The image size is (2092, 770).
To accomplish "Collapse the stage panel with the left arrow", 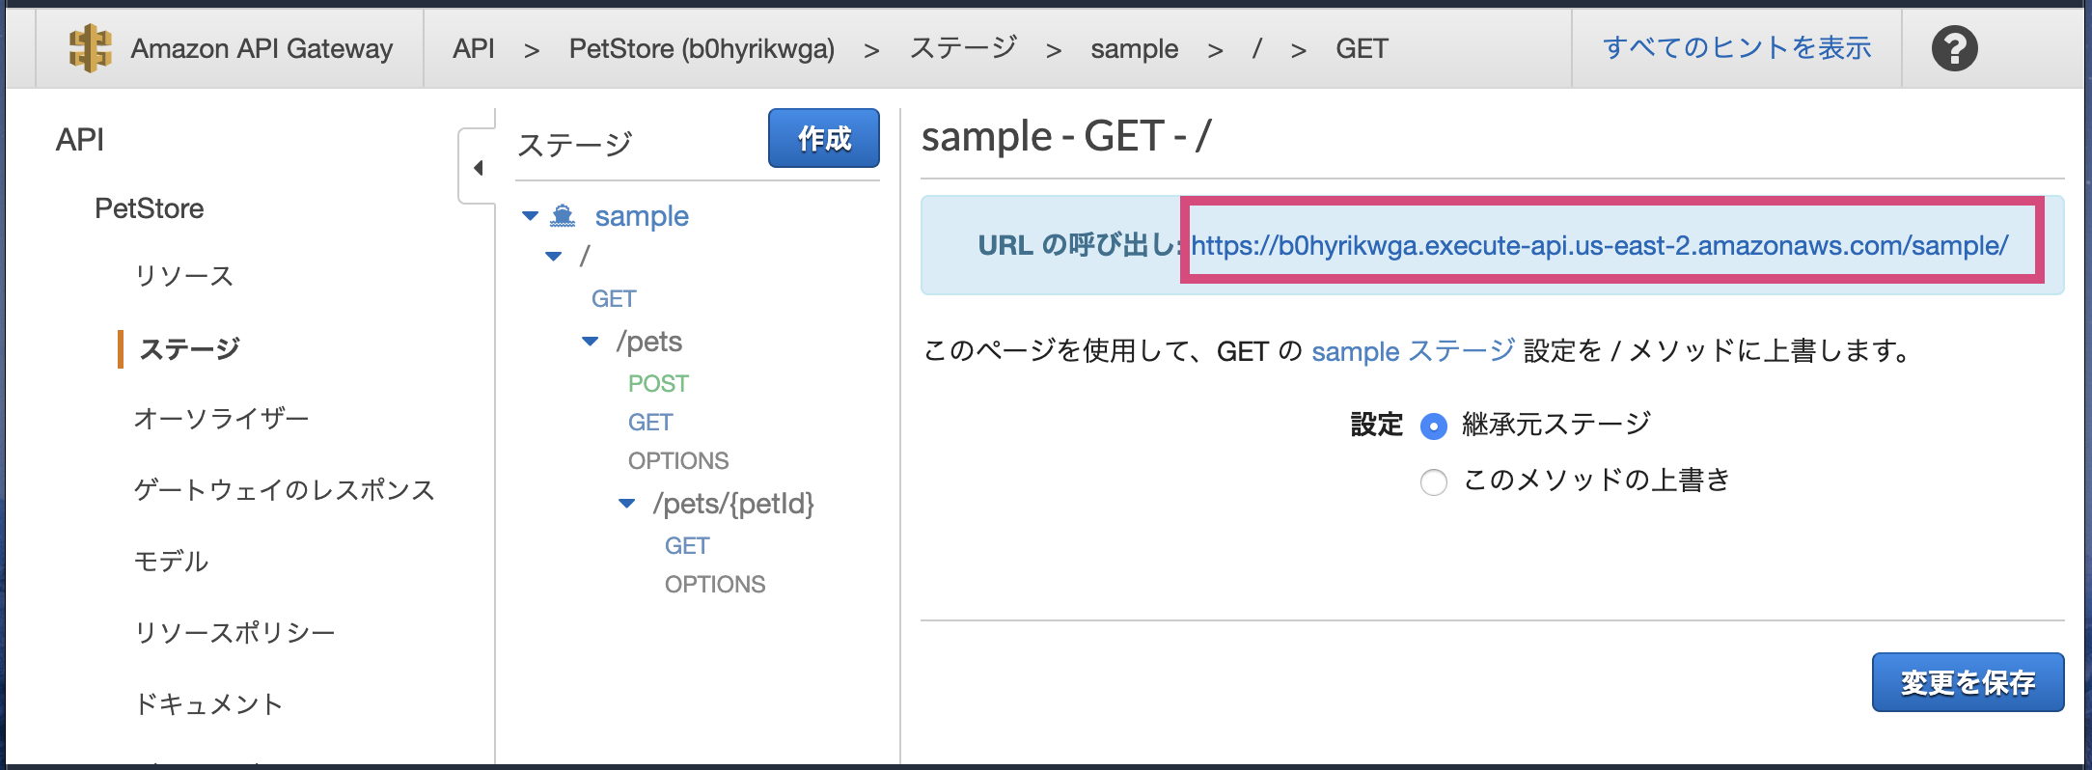I will [478, 168].
